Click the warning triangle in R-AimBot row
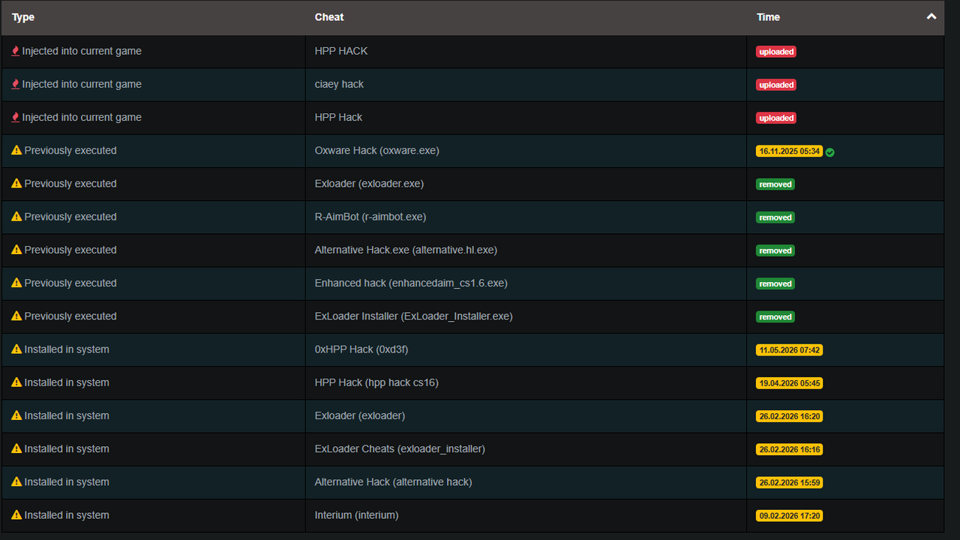 [x=16, y=216]
